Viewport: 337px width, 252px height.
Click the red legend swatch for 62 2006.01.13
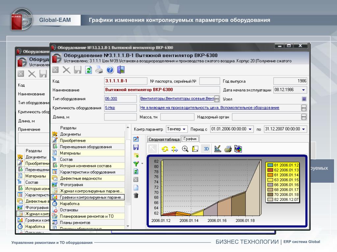coord(270,170)
